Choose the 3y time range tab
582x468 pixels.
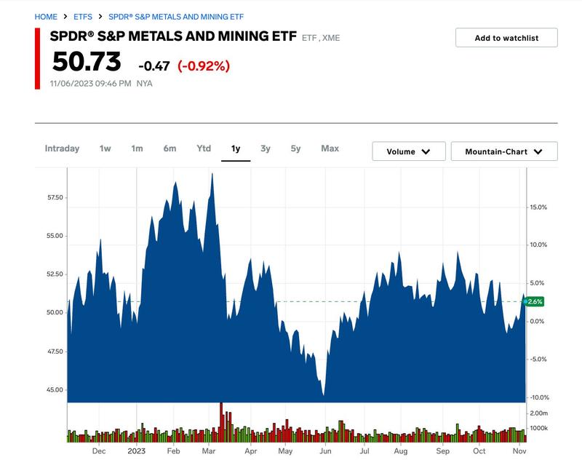click(266, 148)
